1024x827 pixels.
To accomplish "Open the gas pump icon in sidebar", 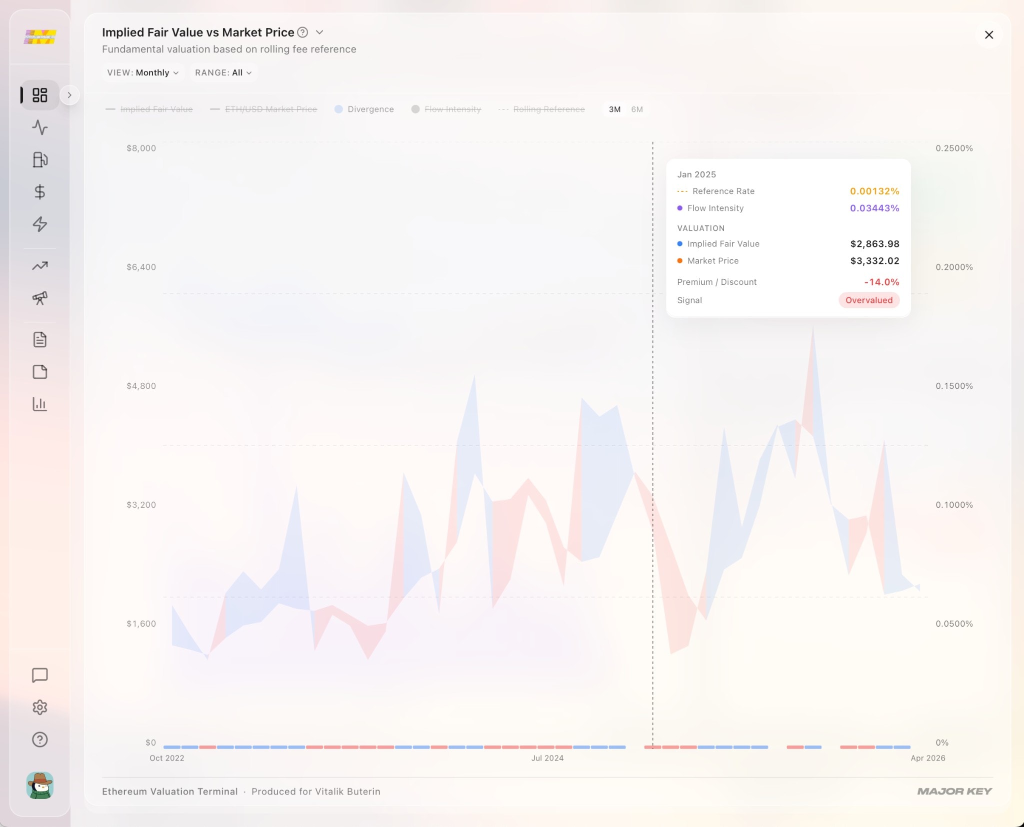I will click(x=39, y=160).
